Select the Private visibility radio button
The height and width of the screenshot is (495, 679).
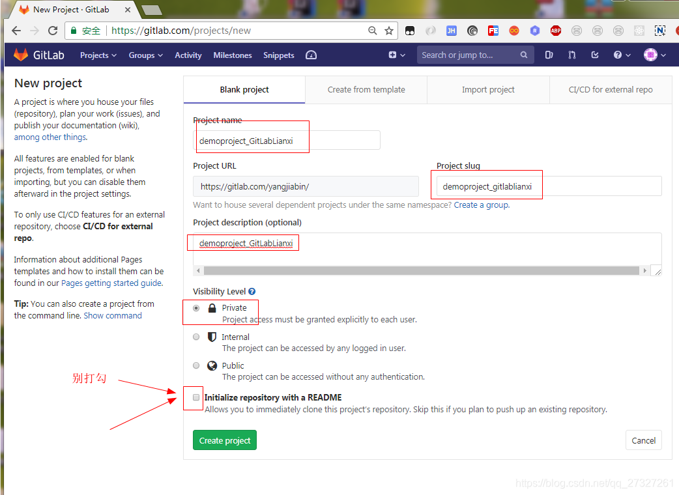pyautogui.click(x=196, y=308)
